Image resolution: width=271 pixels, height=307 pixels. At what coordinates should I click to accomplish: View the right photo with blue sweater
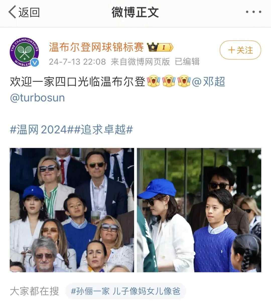pos(199,210)
